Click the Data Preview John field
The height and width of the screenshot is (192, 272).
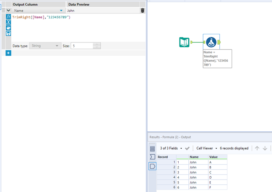103,11
